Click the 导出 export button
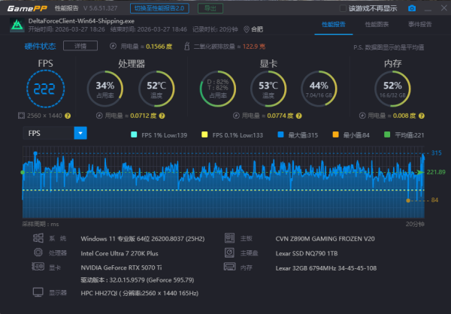 click(x=210, y=8)
